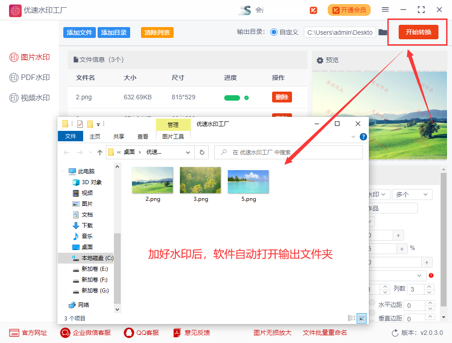Switch Explorer to details view icon

click(351, 318)
